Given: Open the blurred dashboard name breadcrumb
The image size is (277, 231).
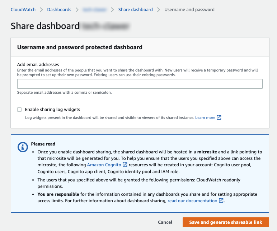Looking at the screenshot, I should (94, 10).
